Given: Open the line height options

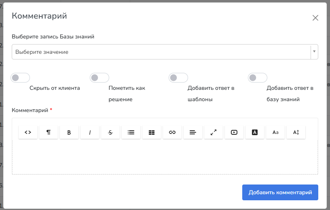Looking at the screenshot, I should point(296,132).
